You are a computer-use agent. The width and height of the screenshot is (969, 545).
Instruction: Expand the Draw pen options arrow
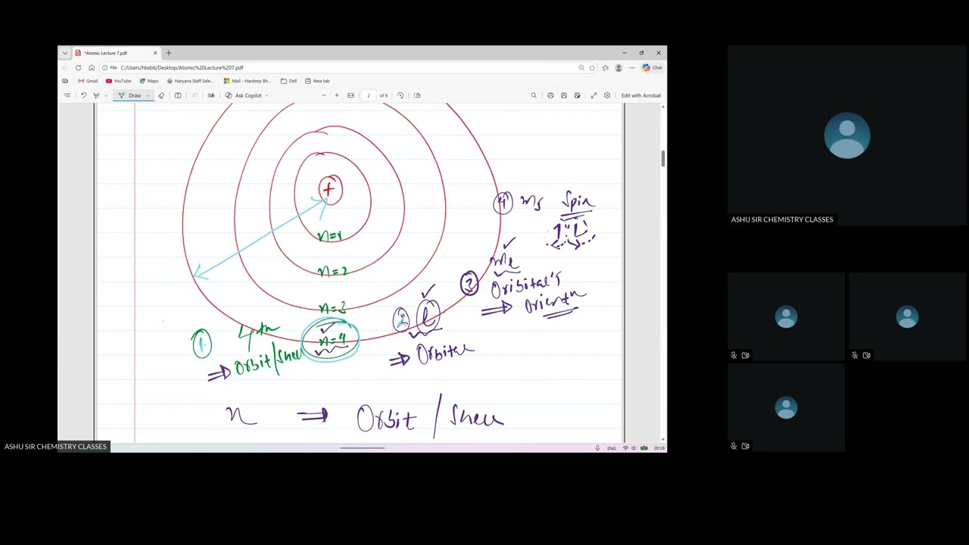tap(148, 95)
